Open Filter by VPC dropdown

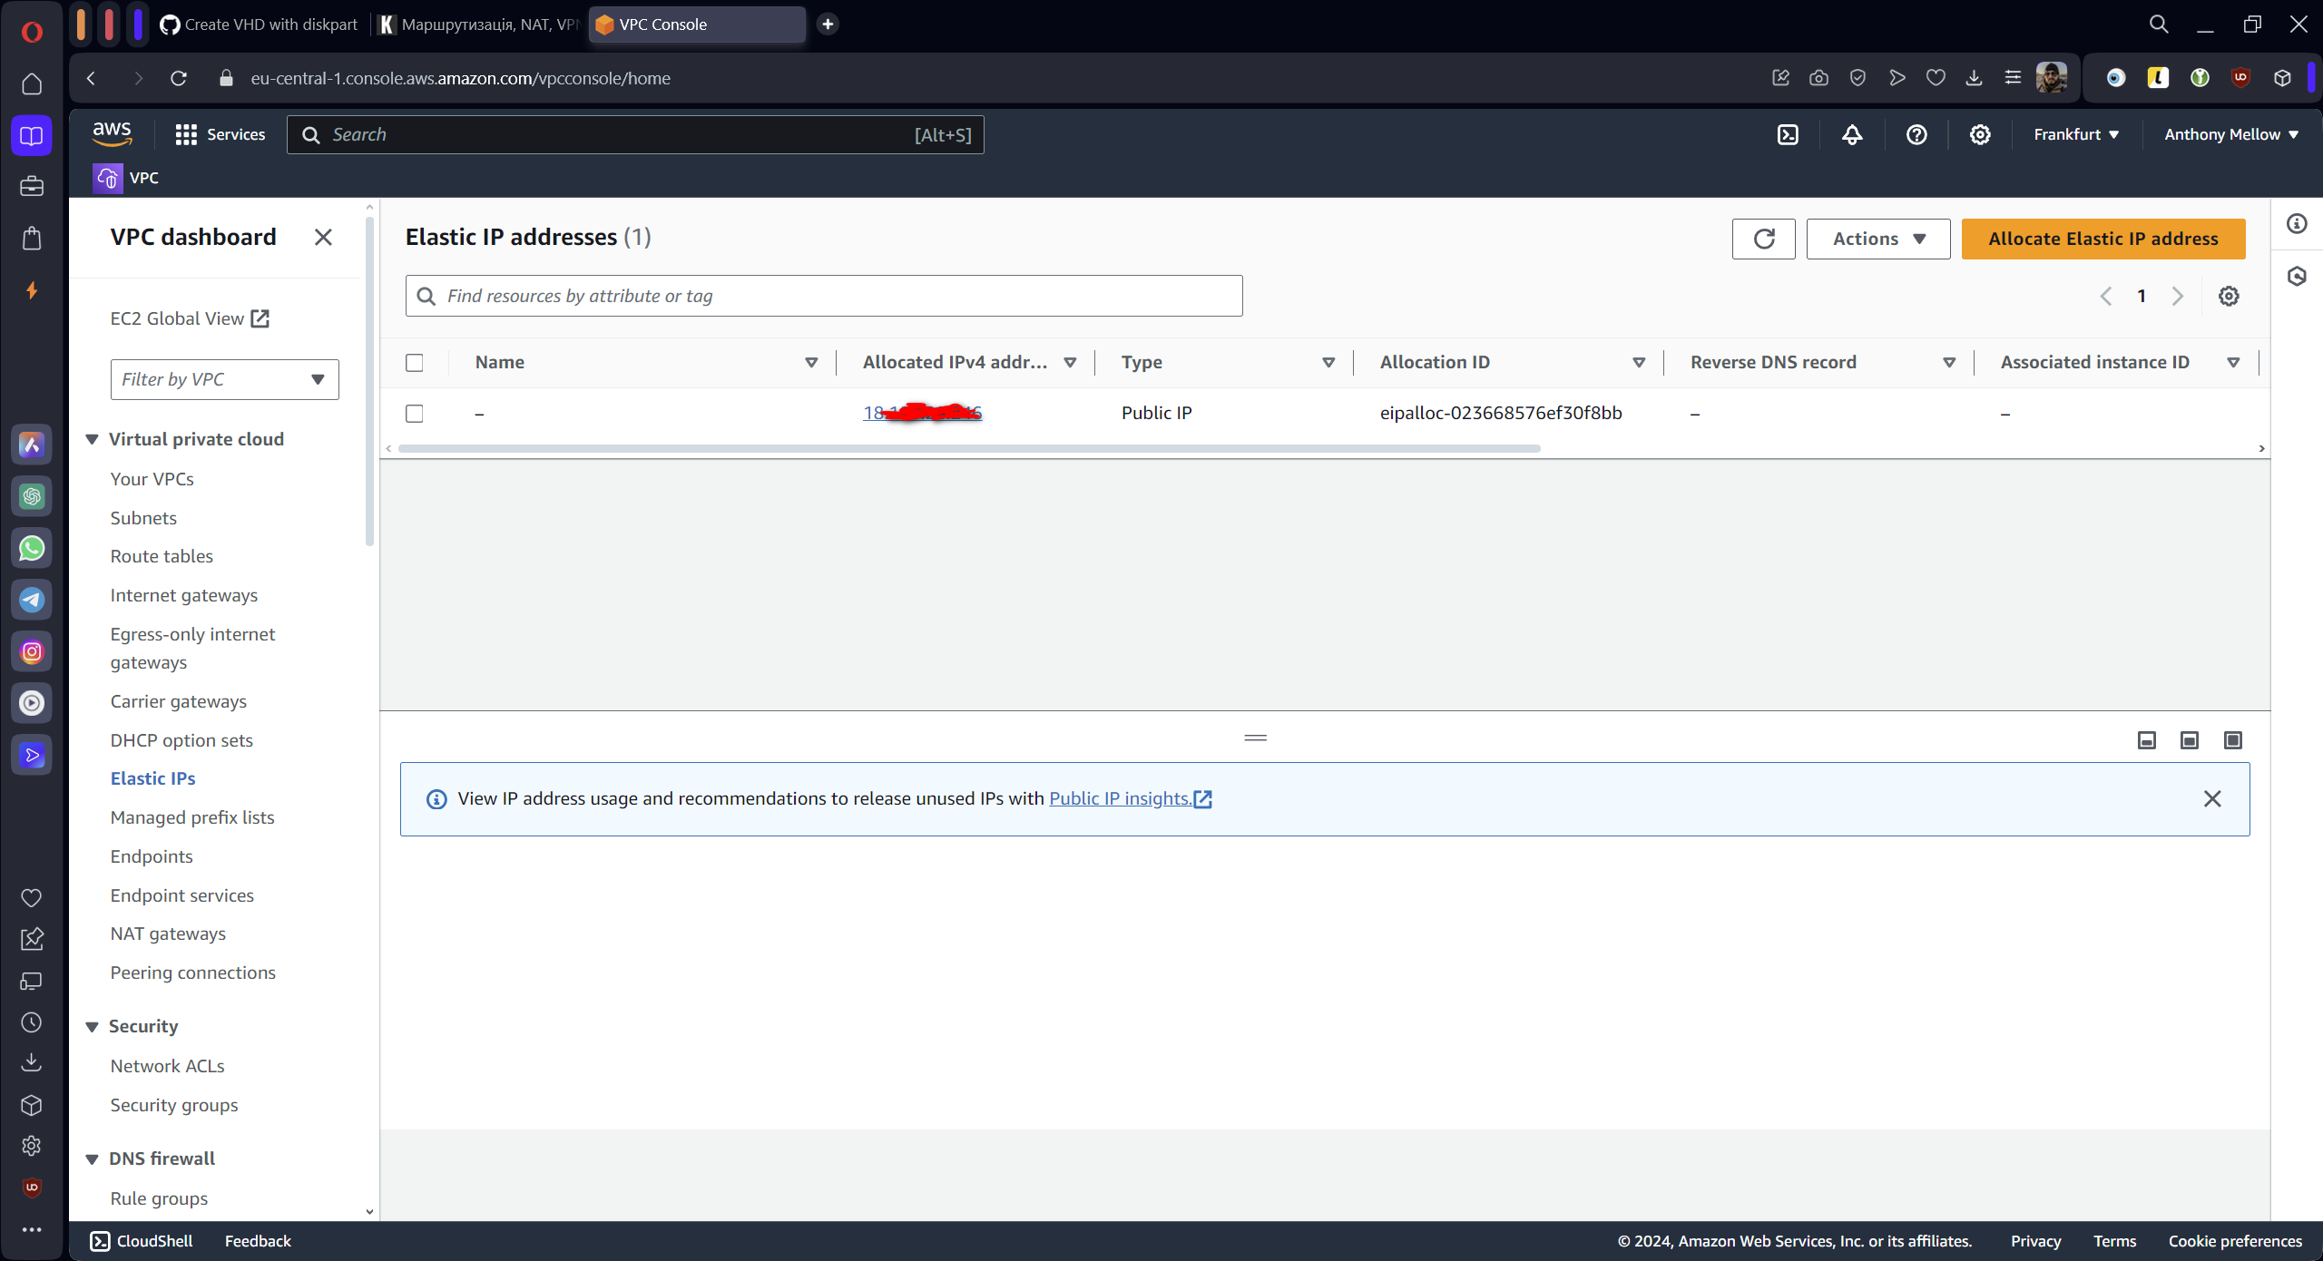(x=224, y=379)
